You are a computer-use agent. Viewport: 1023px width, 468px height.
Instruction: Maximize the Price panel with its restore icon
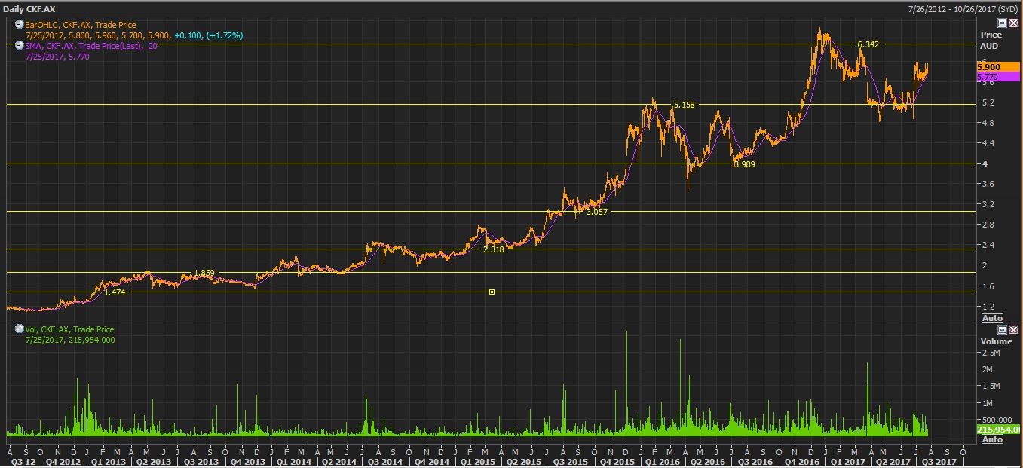(x=1002, y=23)
